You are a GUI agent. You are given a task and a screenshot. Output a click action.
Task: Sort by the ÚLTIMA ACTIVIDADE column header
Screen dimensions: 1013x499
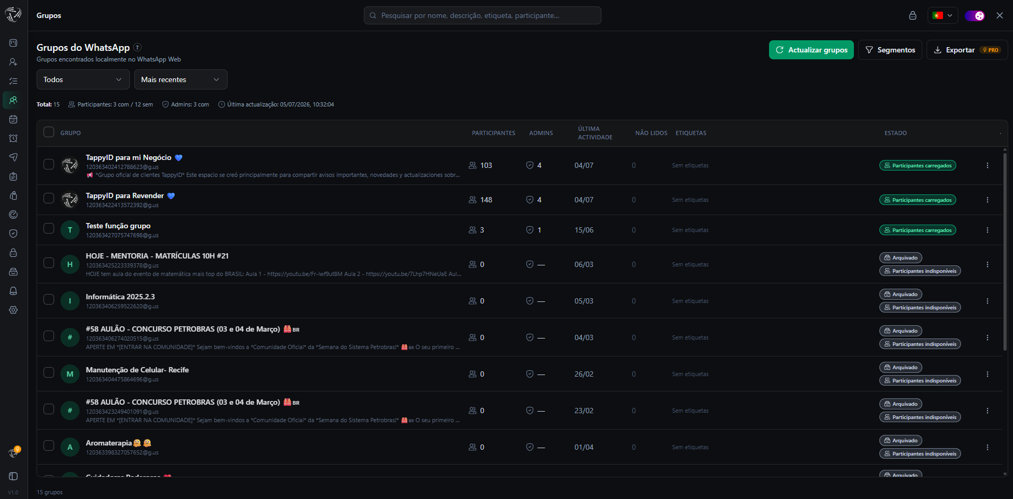coord(595,133)
